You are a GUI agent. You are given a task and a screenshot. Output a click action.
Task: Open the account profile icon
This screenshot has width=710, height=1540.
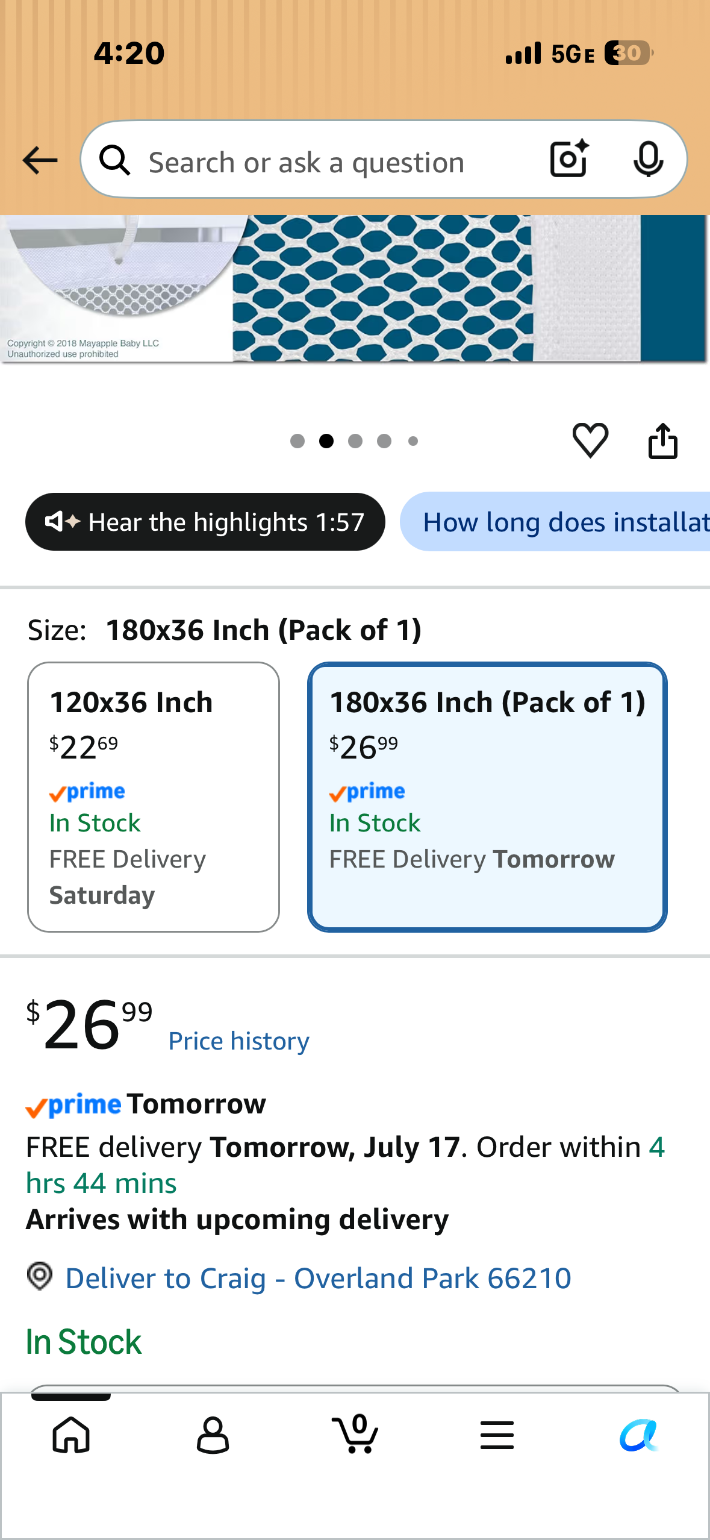pos(213,1435)
